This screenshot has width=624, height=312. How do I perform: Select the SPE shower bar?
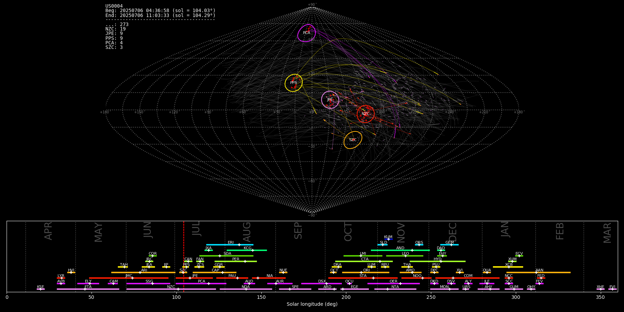295,289
